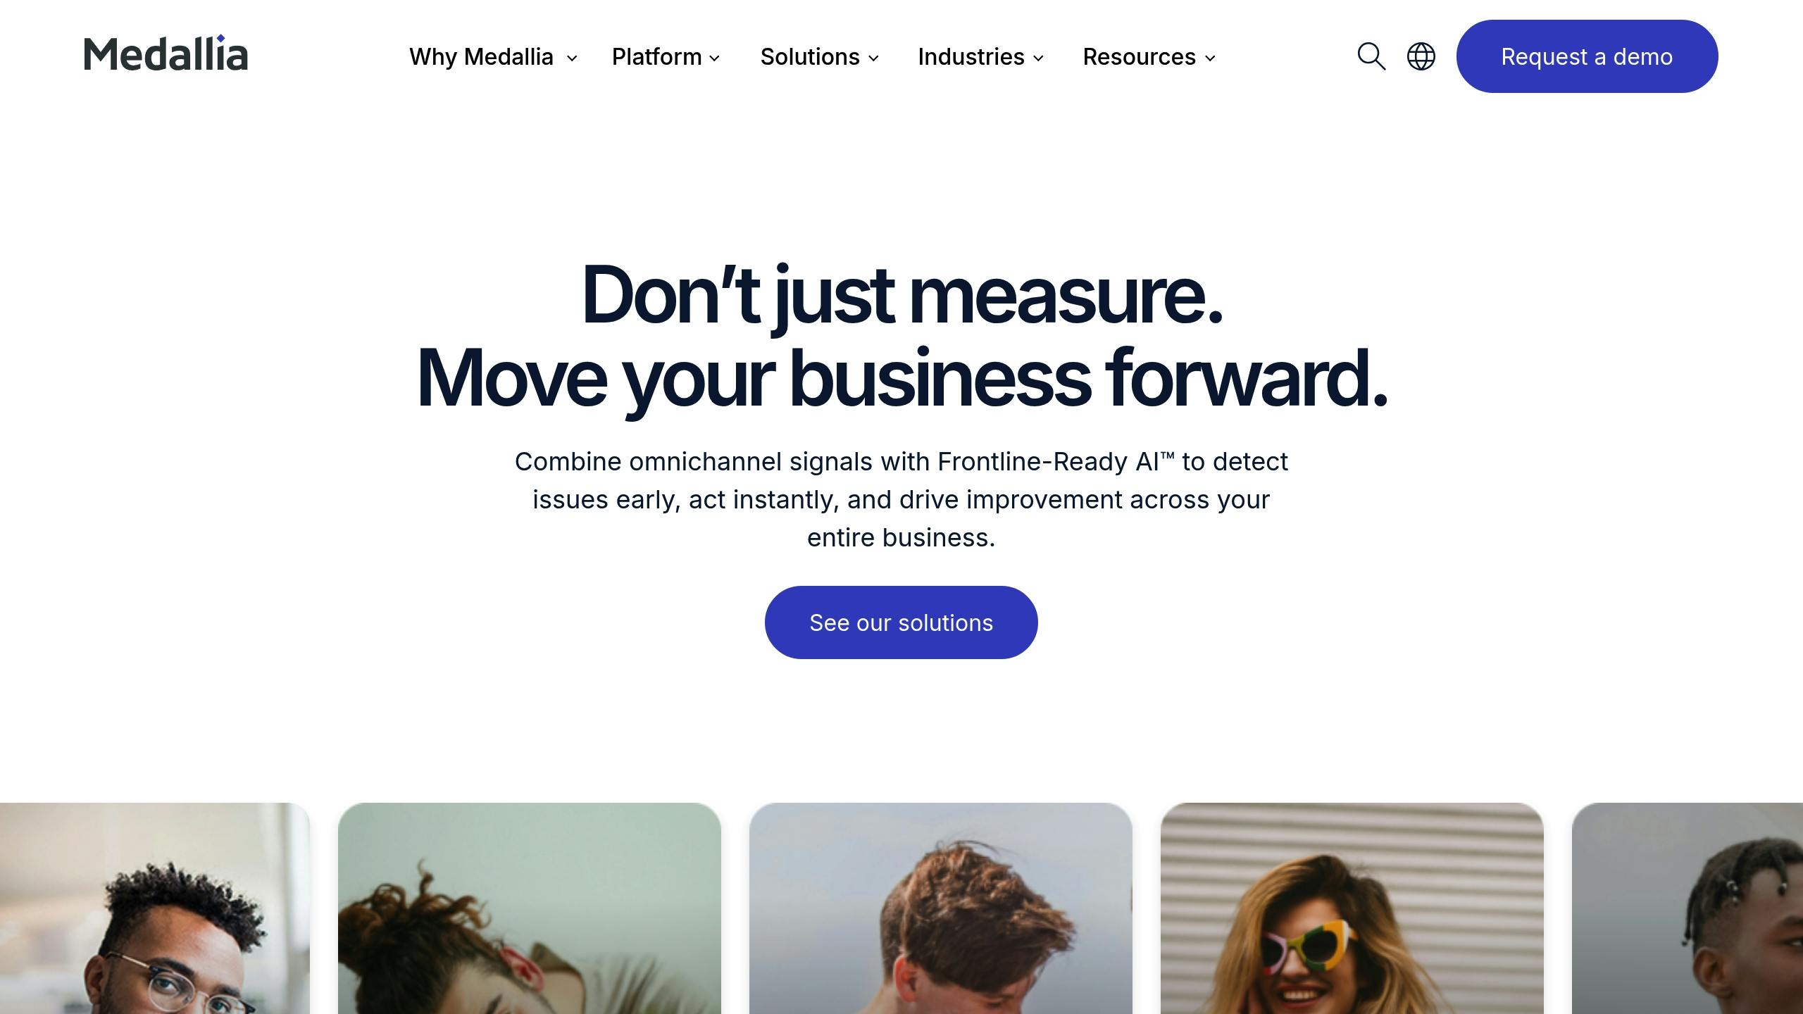Screen dimensions: 1803x1014
Task: Select the photo of man with glasses
Action: pyautogui.click(x=155, y=908)
